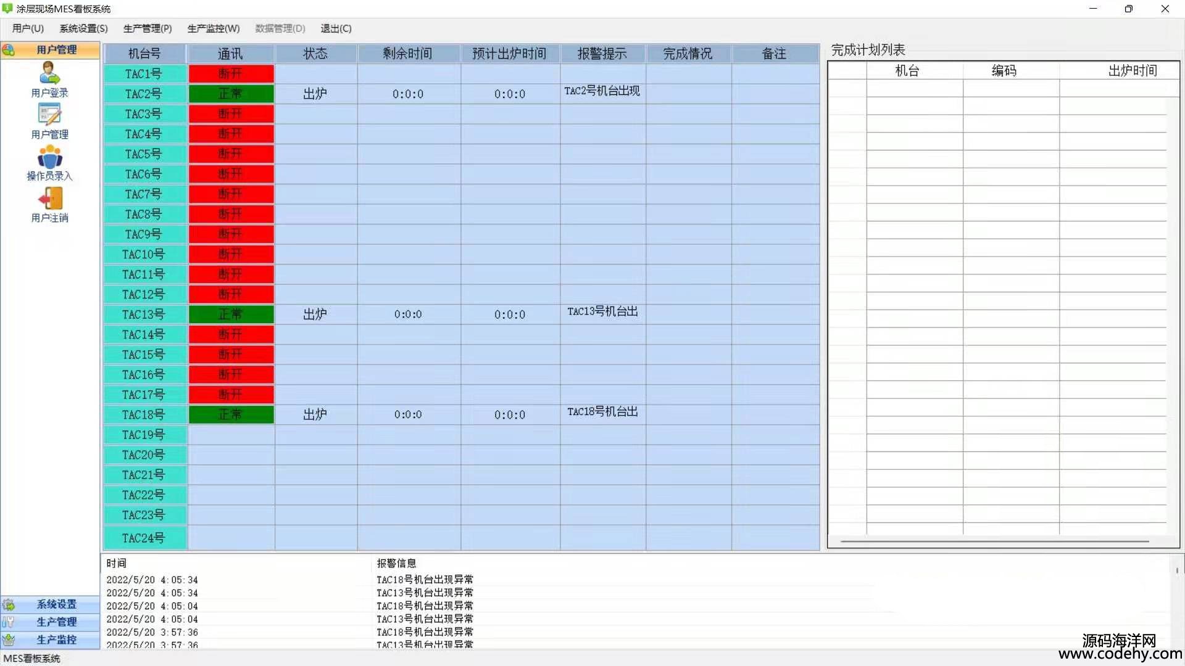Select the TAC1号 machine row

[461, 74]
